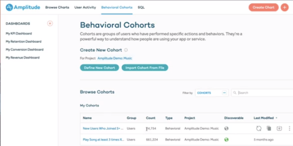Change the Amplitude Demo: Music project selector
Viewport: 293px width, 146px height.
pos(115,58)
